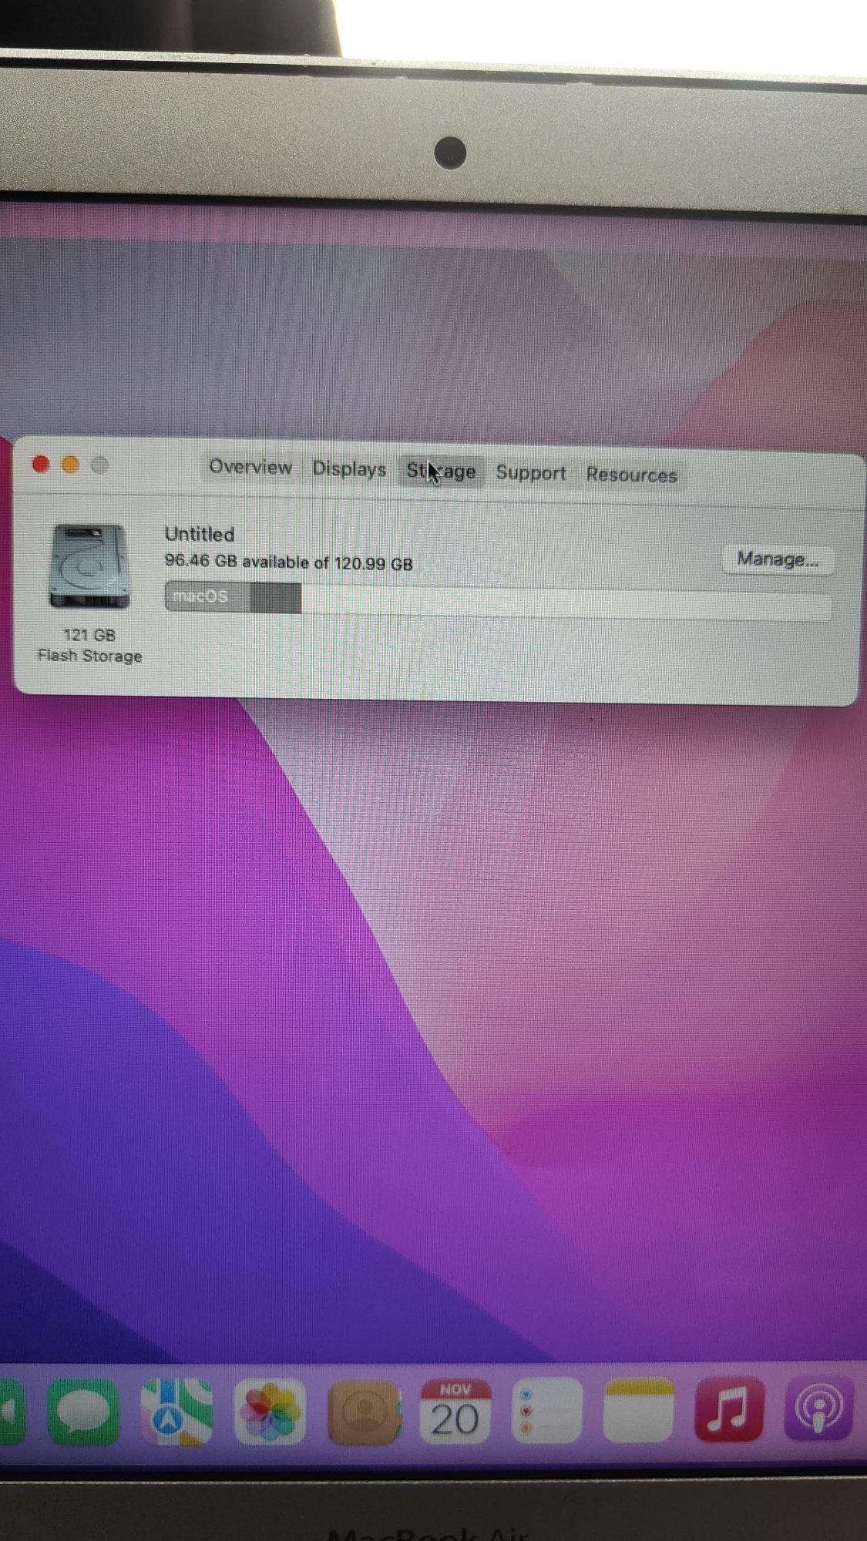The image size is (867, 1541).
Task: Open the Messages app in the dock
Action: click(83, 1411)
